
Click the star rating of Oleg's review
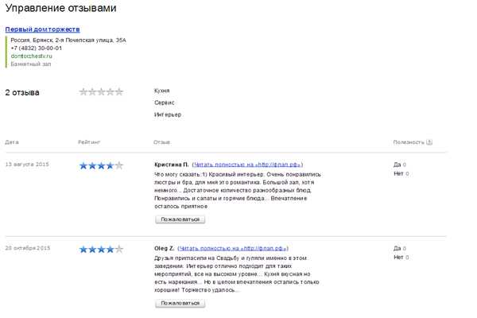coord(101,249)
